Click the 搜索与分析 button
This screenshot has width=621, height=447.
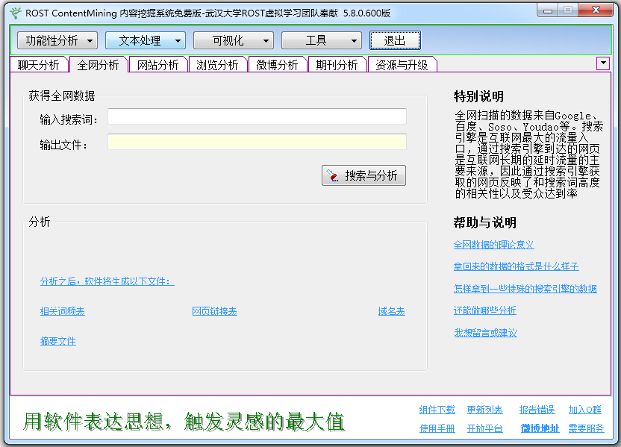click(x=363, y=175)
